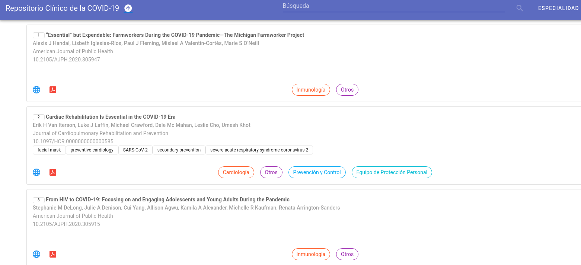Select Inmunología tag on first article

click(x=311, y=90)
